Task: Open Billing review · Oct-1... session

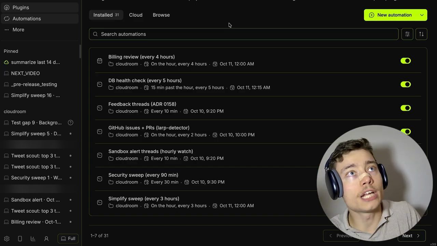Action: [40, 222]
